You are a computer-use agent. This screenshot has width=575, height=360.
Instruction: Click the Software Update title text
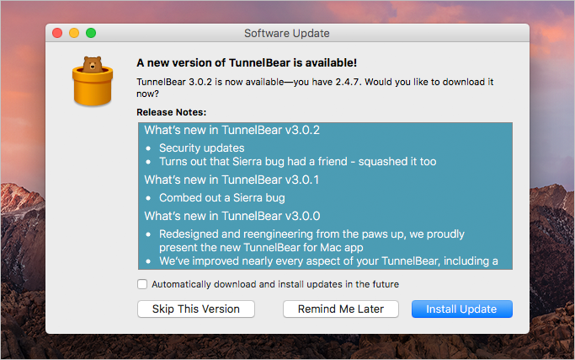click(287, 34)
